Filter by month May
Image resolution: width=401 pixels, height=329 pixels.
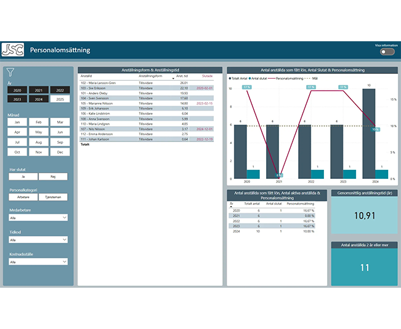point(39,132)
